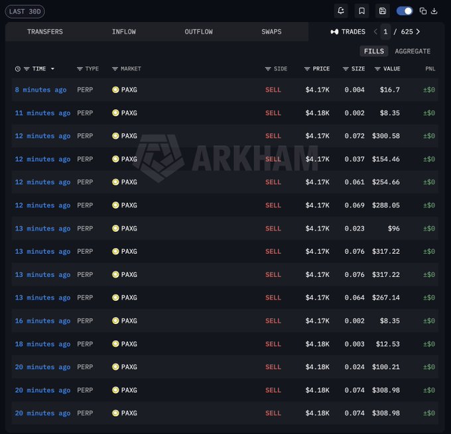Click SELL side in the $16.7 row
The height and width of the screenshot is (434, 451).
[273, 89]
